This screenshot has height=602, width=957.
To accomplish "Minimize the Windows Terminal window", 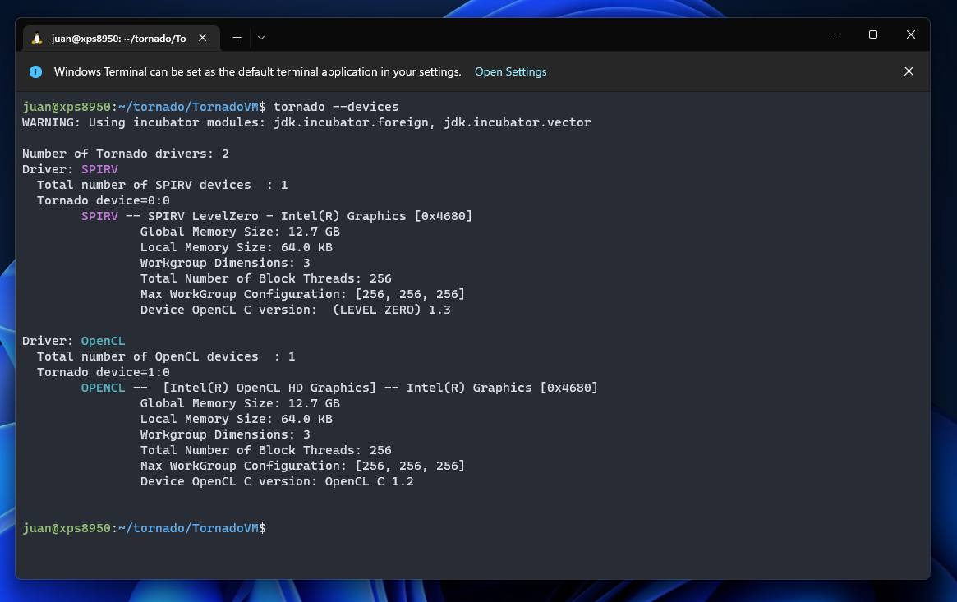I will [835, 34].
